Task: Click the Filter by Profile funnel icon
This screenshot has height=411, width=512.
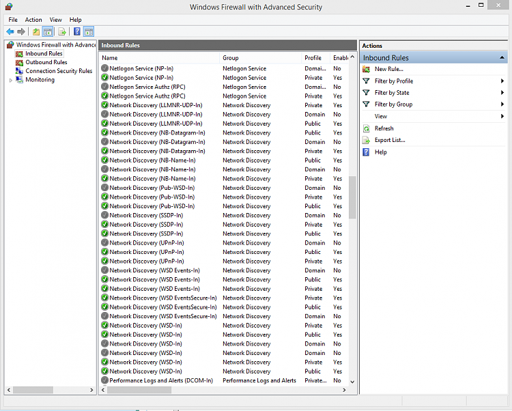Action: pos(367,81)
